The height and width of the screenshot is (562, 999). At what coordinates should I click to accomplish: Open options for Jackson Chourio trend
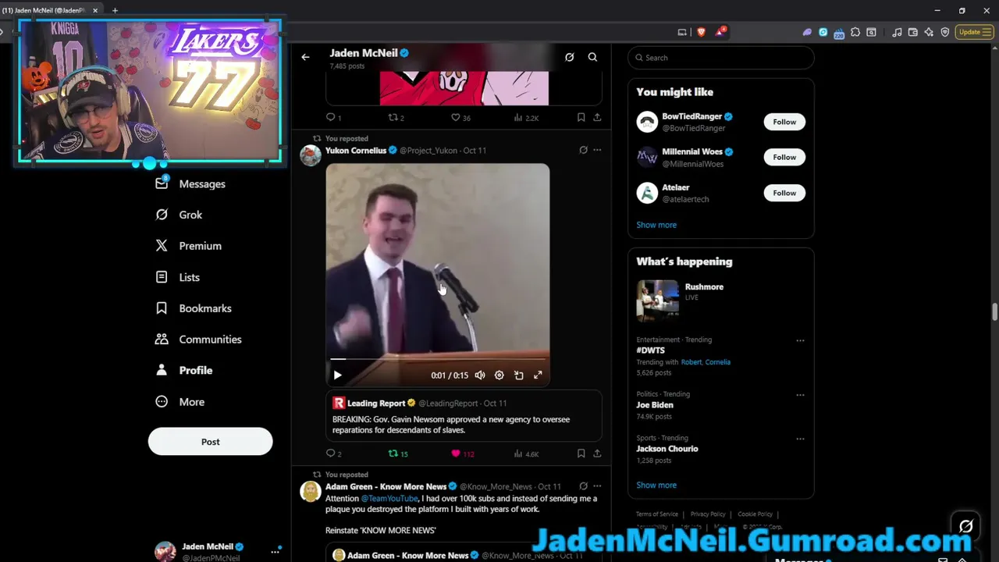tap(800, 439)
